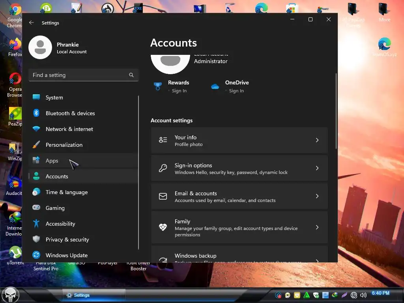Click the Email envelope icon
Viewport: 404px width, 303px height.
[x=163, y=196]
